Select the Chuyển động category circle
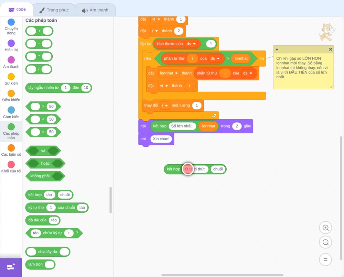The height and width of the screenshot is (277, 344). point(11,22)
